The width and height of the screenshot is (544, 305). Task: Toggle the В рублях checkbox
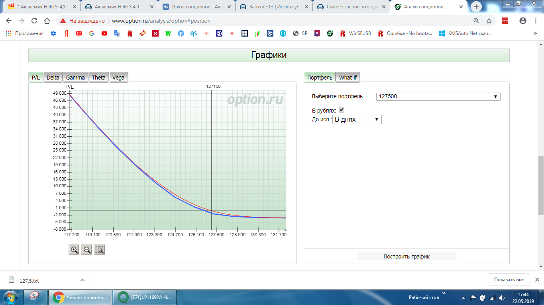tap(342, 110)
